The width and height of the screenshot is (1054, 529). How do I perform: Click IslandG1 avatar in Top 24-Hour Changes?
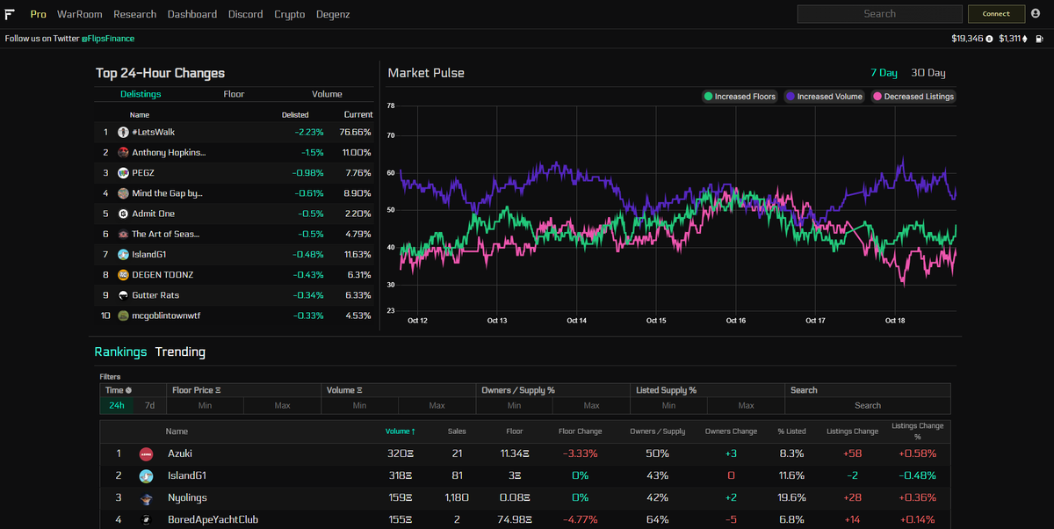tap(124, 254)
